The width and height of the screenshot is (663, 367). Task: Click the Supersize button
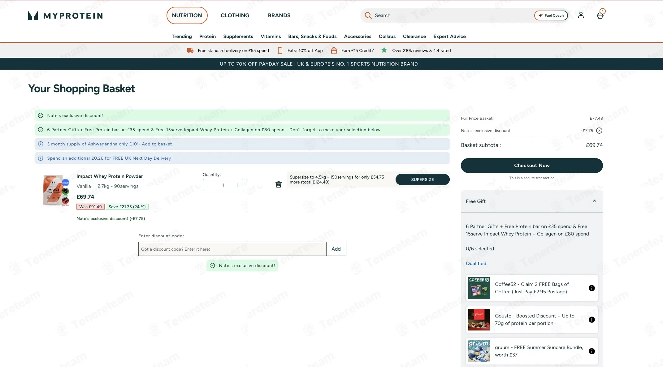[422, 179]
